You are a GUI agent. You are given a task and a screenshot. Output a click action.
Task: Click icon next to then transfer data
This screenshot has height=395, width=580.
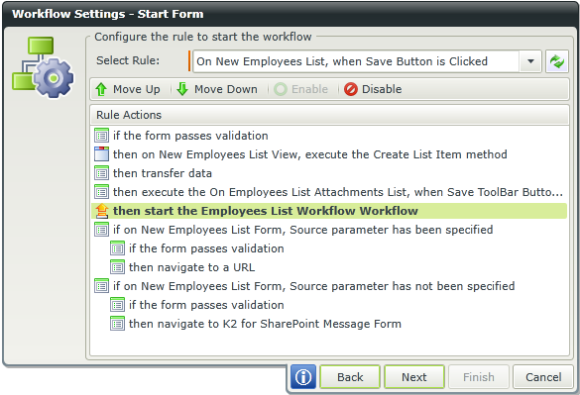pyautogui.click(x=102, y=173)
